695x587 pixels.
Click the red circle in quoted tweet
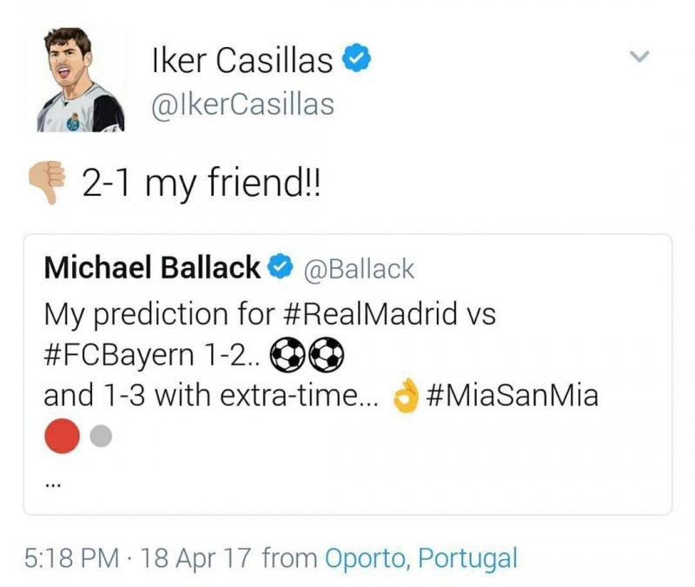pyautogui.click(x=63, y=437)
